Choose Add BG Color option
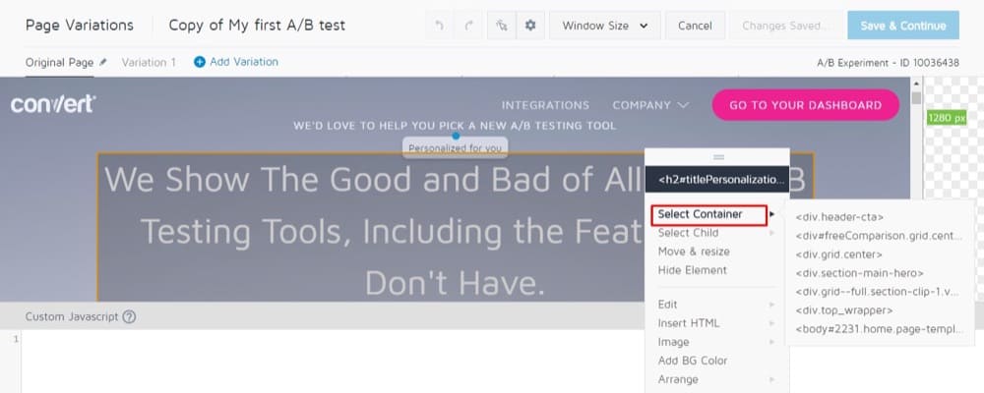This screenshot has width=984, height=393. point(692,361)
